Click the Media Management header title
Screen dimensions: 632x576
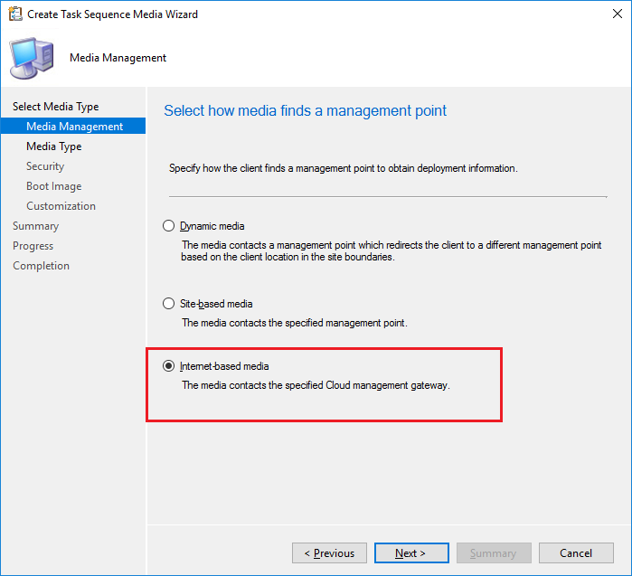[x=118, y=58]
